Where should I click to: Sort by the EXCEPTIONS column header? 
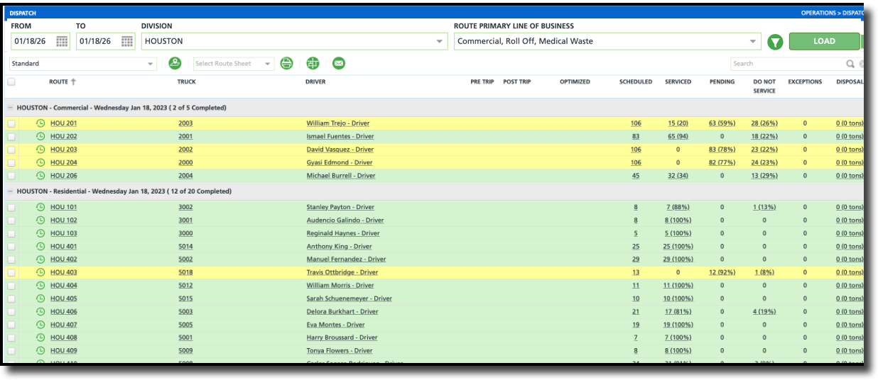(x=805, y=82)
